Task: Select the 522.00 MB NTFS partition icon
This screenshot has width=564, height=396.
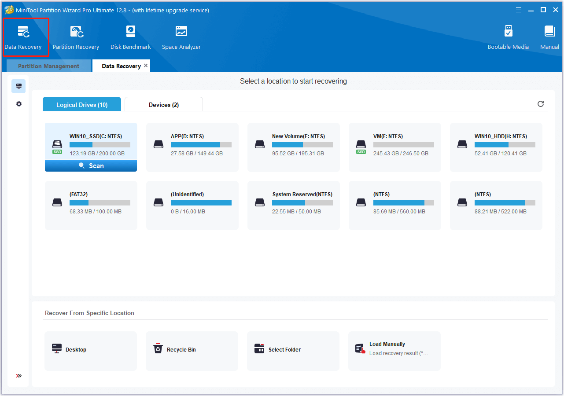Action: [x=462, y=202]
